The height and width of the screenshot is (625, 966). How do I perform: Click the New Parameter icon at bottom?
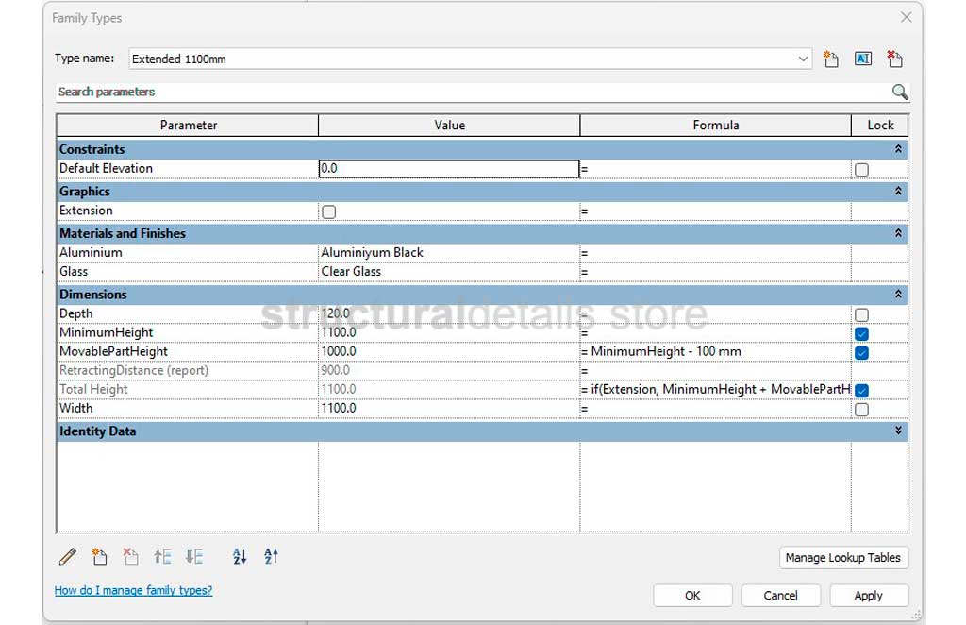pos(99,557)
